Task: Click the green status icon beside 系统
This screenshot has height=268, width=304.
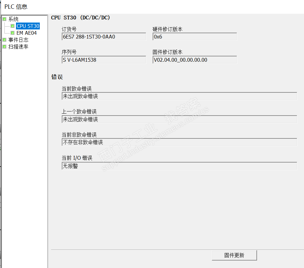Action: pyautogui.click(x=4, y=19)
